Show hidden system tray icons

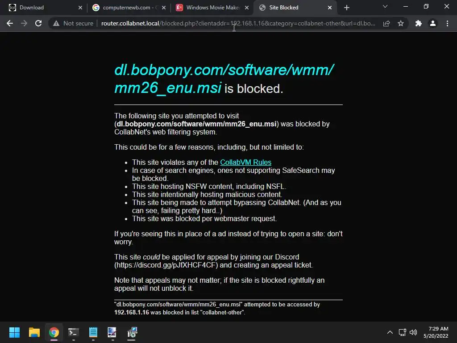coord(390,332)
